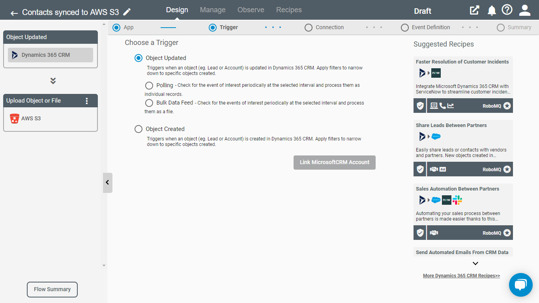Click the Object Updated sidebar header
The image size is (539, 303).
coord(51,37)
